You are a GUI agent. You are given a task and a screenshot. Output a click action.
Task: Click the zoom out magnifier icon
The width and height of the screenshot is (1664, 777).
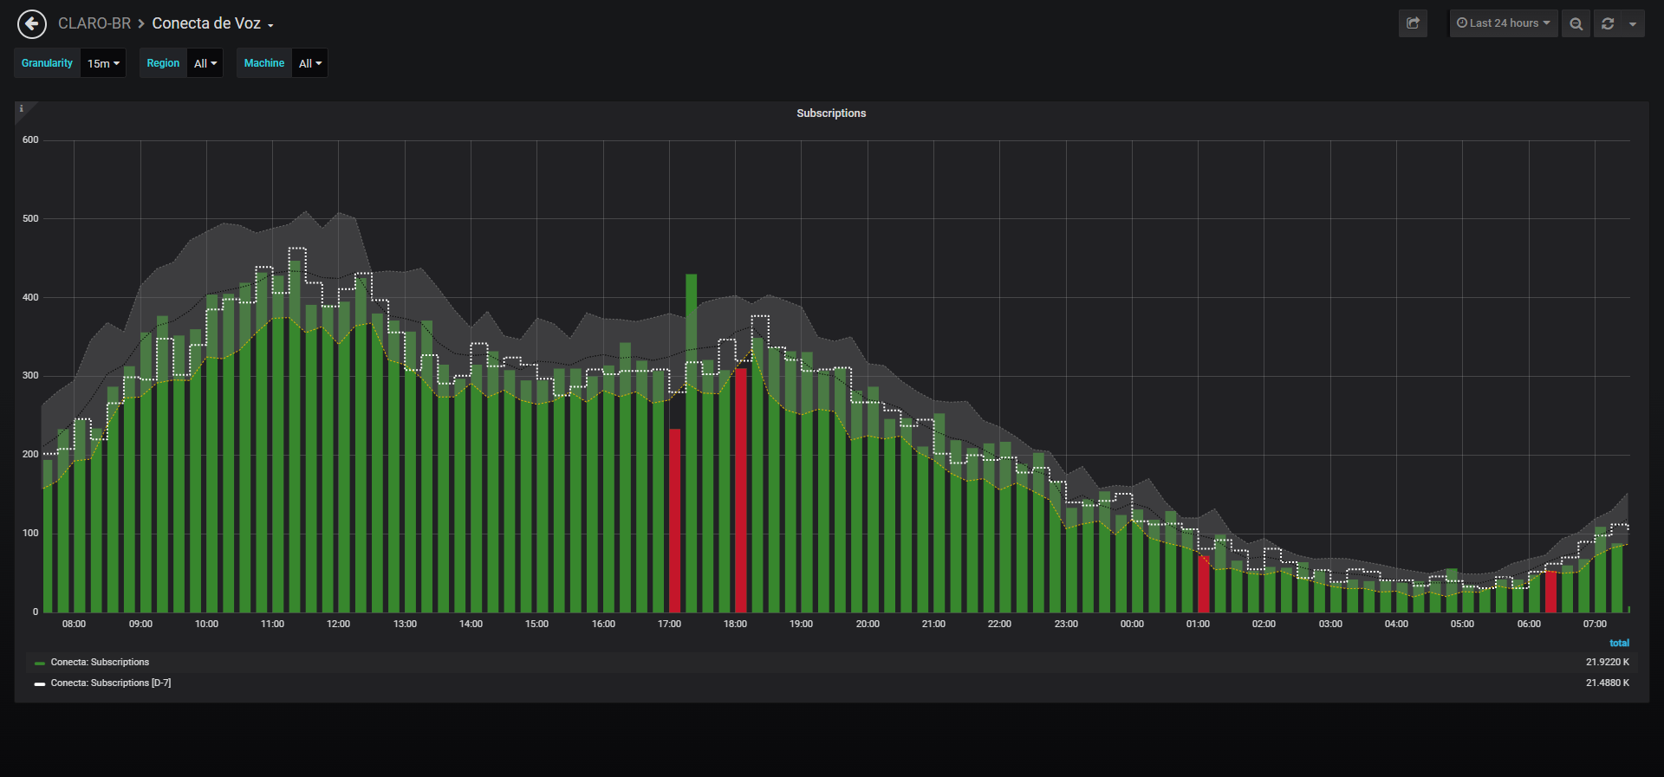point(1576,23)
